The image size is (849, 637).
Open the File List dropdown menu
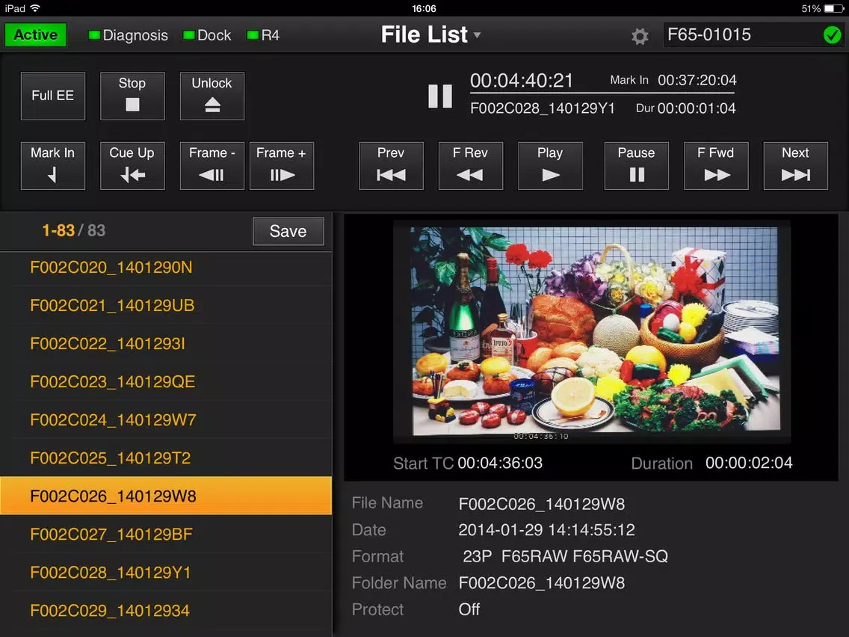[x=430, y=34]
